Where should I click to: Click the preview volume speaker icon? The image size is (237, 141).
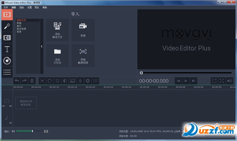pos(230,81)
